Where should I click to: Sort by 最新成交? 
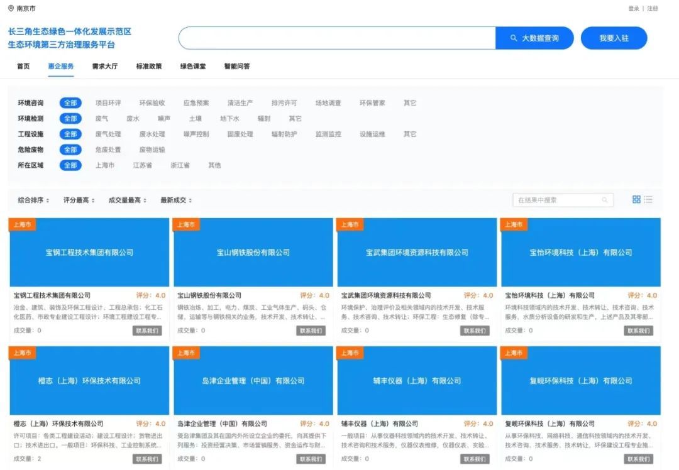pyautogui.click(x=176, y=200)
